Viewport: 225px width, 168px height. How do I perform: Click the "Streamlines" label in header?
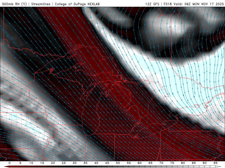click(x=41, y=4)
